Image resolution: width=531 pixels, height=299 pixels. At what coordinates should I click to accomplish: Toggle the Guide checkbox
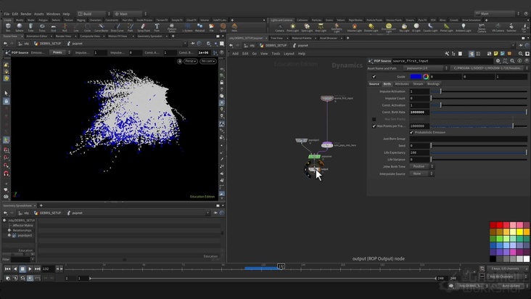pos(374,76)
